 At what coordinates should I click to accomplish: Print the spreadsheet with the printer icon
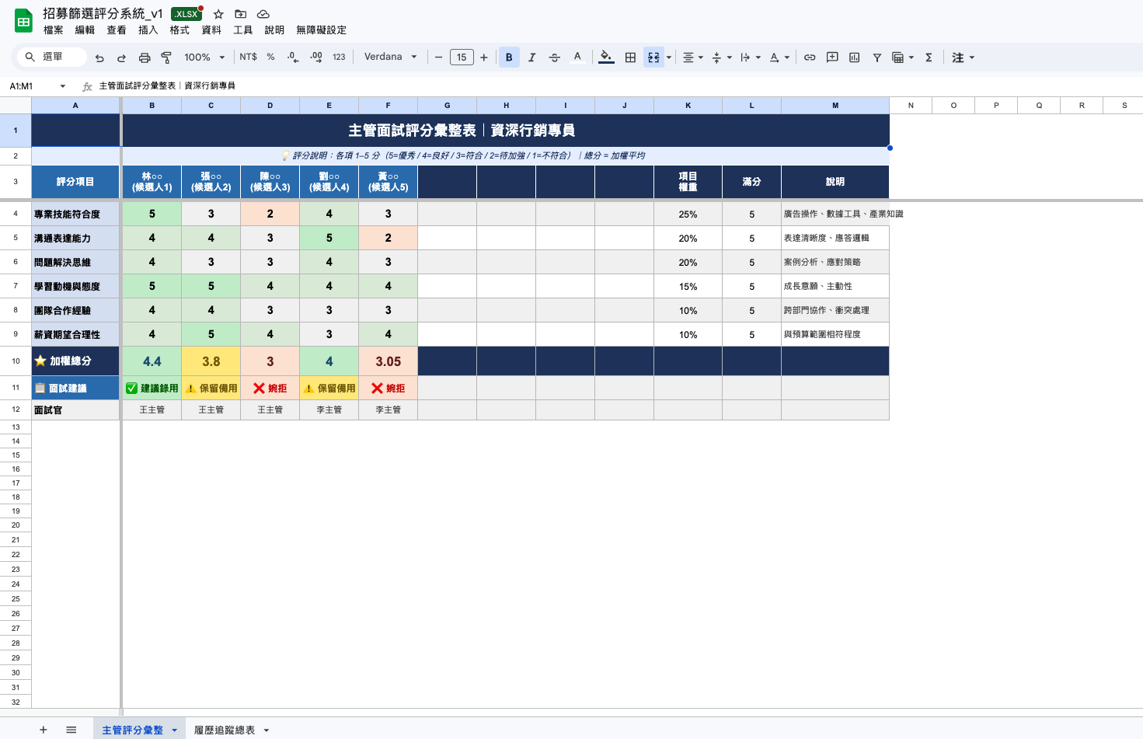[145, 58]
